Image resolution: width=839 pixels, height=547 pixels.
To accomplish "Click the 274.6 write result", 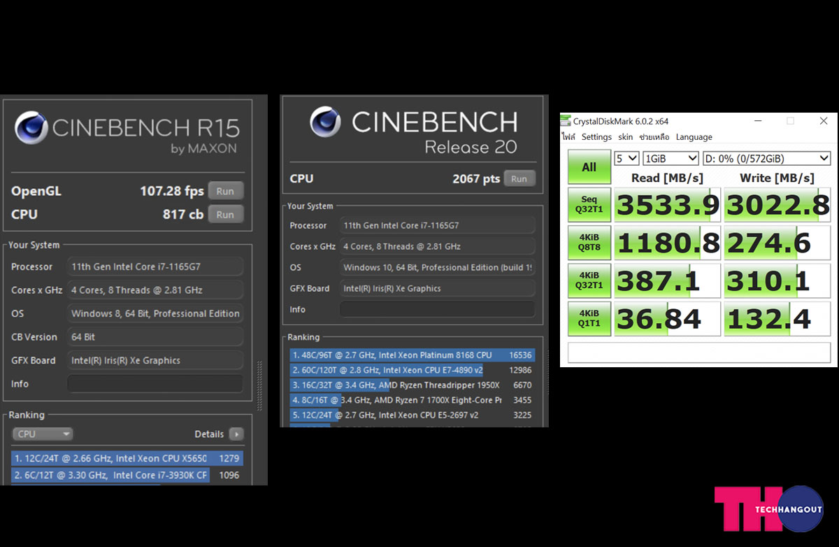I will [777, 243].
